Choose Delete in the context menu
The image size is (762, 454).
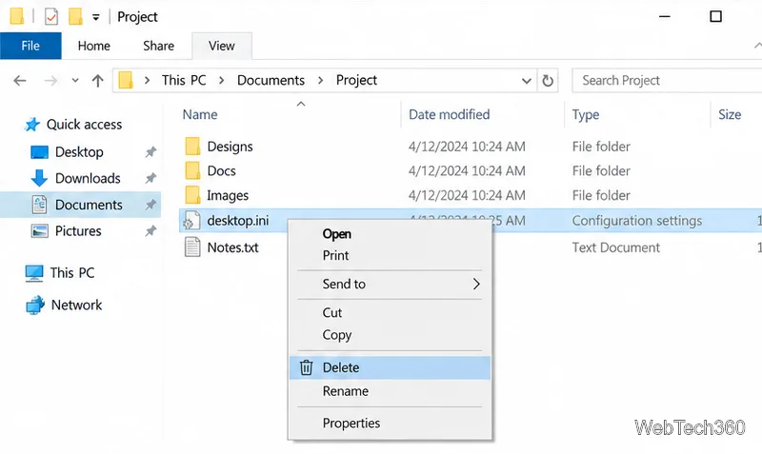click(x=390, y=367)
